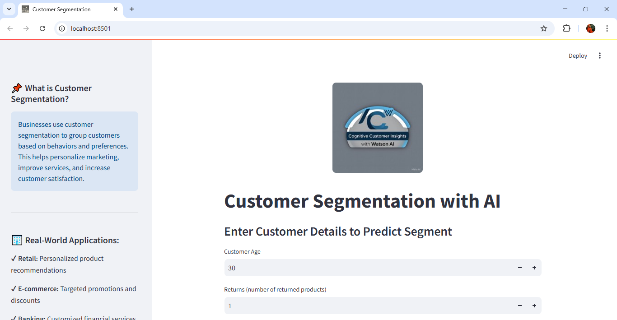Click the pushpin icon next to the sidebar heading
The image size is (617, 320).
(17, 88)
